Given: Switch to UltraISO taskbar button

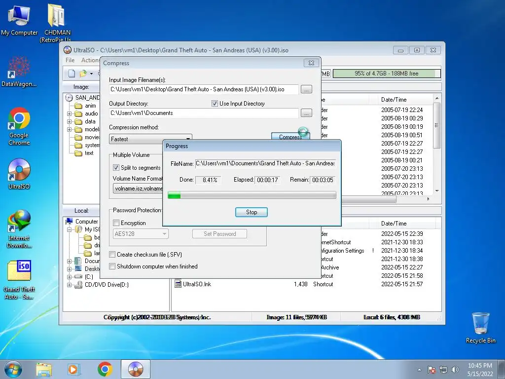Looking at the screenshot, I should point(136,369).
